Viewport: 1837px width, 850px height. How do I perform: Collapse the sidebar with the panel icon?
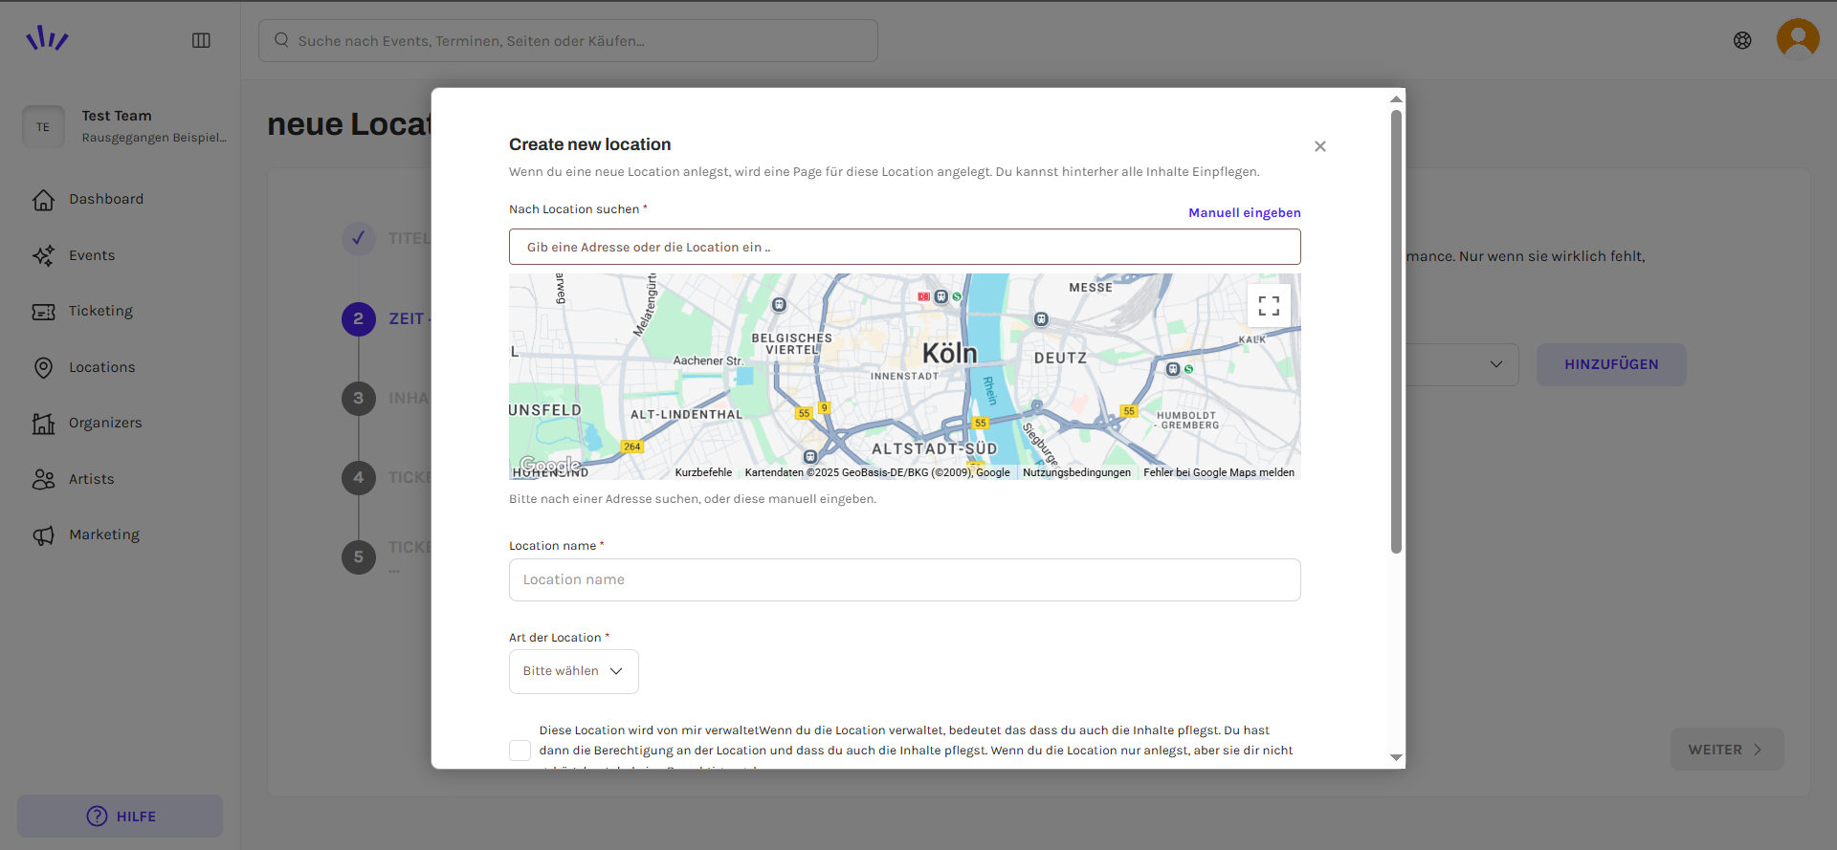[x=201, y=40]
